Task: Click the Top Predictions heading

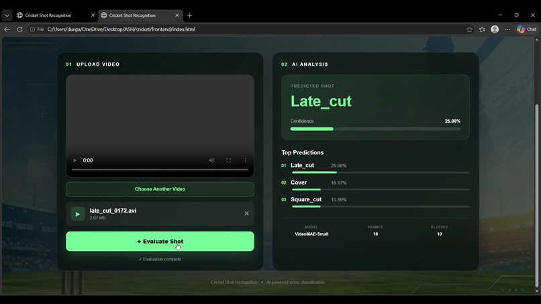Action: (x=302, y=152)
